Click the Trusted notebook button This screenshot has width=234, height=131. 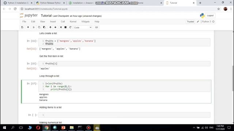pyautogui.click(x=190, y=22)
